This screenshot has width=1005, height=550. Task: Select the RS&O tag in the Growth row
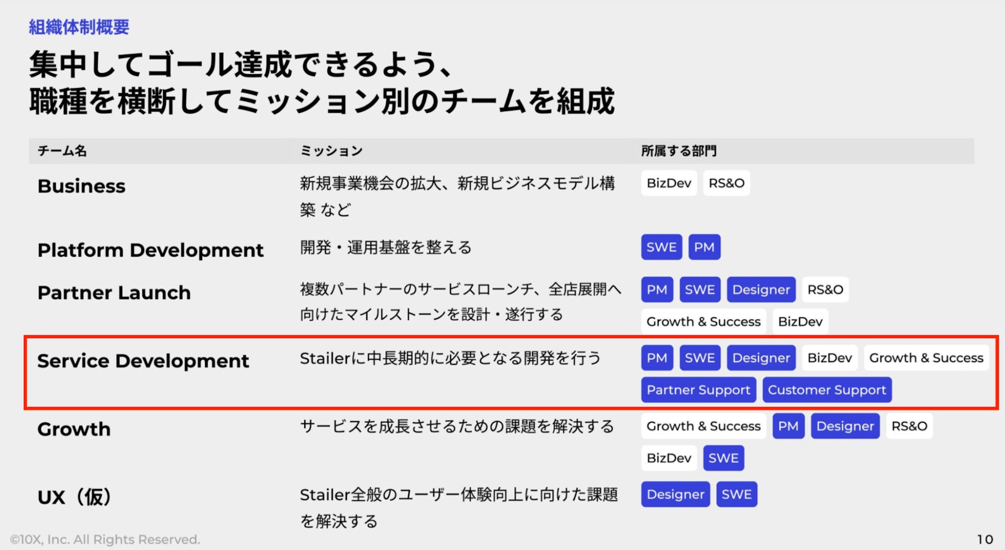pyautogui.click(x=909, y=426)
